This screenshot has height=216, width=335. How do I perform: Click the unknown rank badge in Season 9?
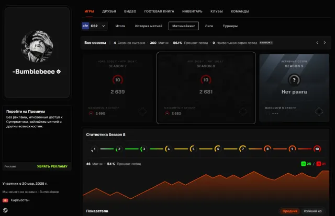click(x=294, y=80)
